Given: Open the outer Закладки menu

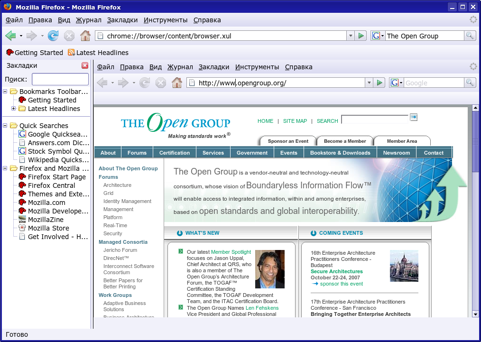Looking at the screenshot, I should coord(122,20).
